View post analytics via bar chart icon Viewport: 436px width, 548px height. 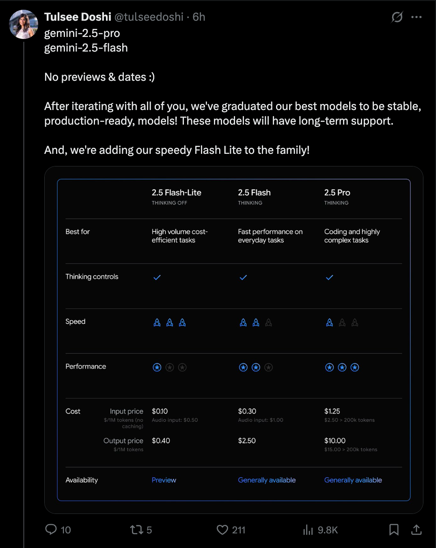(x=308, y=529)
